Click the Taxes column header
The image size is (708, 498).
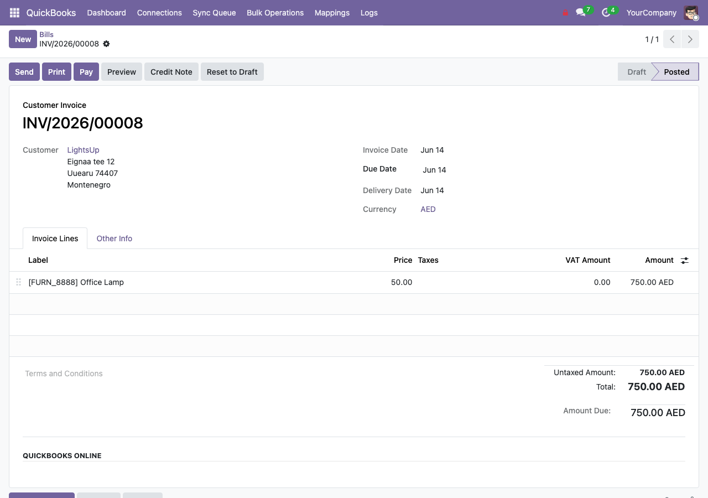coord(428,260)
